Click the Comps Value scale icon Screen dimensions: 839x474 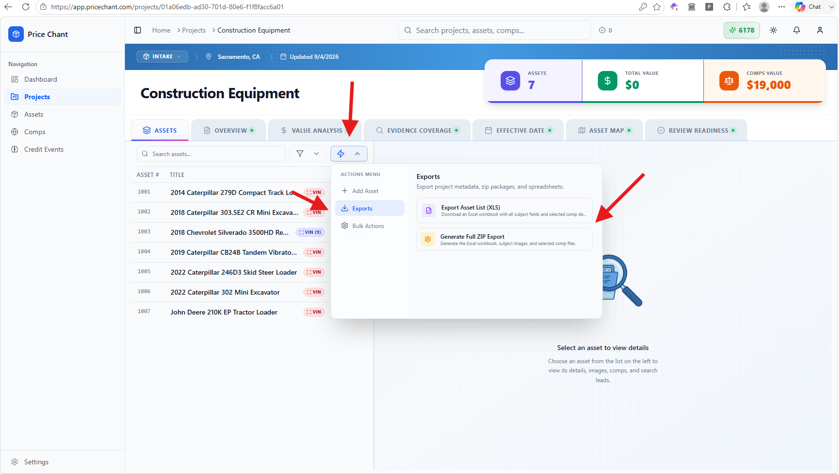coord(729,81)
